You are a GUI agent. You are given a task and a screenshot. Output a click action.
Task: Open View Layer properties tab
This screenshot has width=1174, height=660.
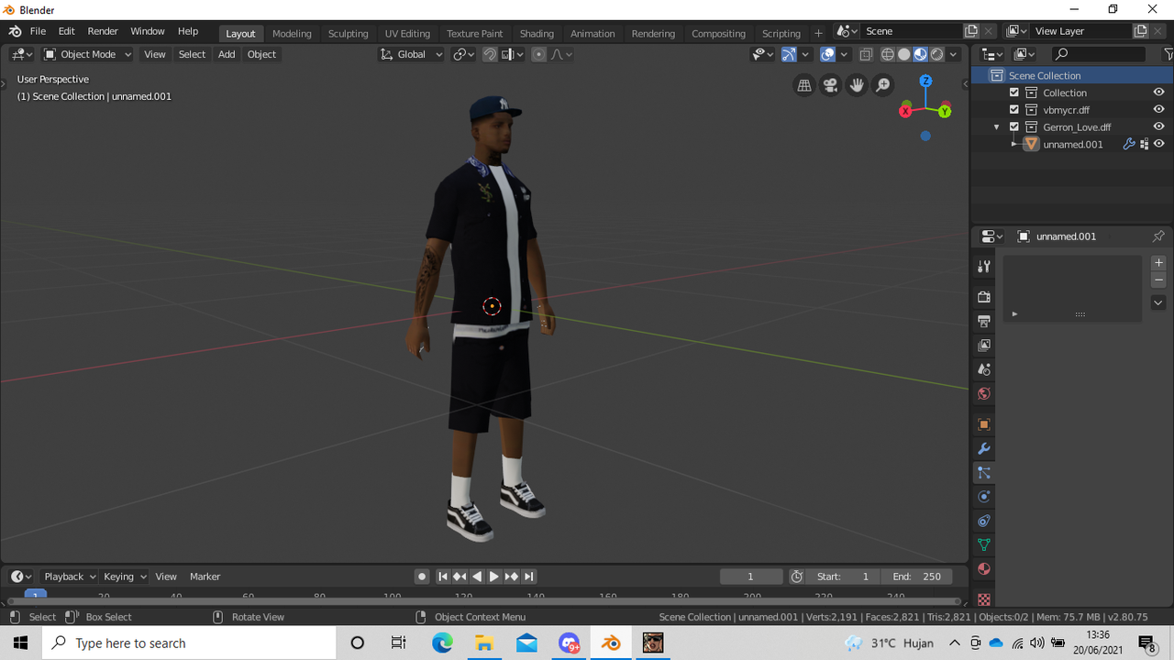(984, 346)
